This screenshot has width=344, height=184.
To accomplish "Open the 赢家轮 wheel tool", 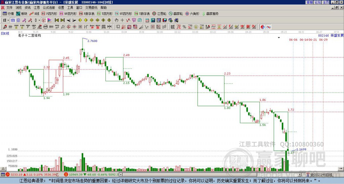I will click(176, 13).
